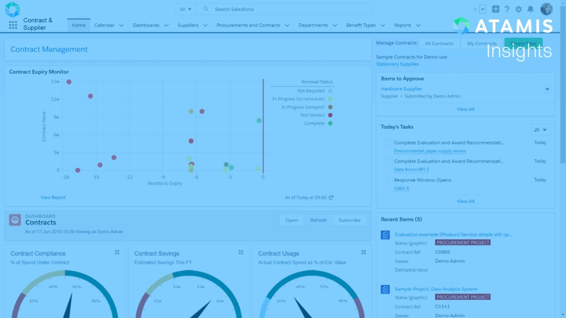Click the Refresh button on Contracts dashboard

point(318,220)
